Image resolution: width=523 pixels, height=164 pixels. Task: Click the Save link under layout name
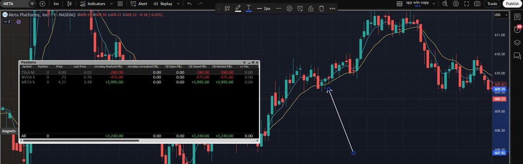pos(418,6)
